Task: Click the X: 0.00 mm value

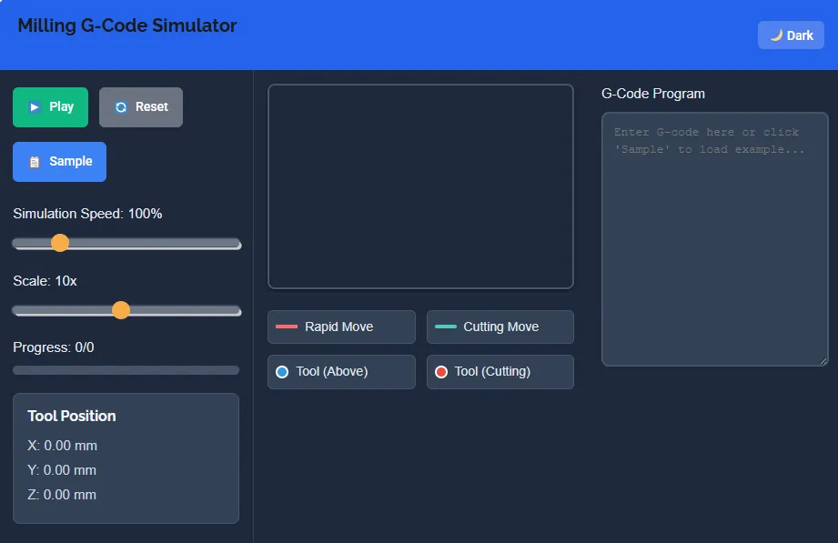Action: tap(63, 446)
